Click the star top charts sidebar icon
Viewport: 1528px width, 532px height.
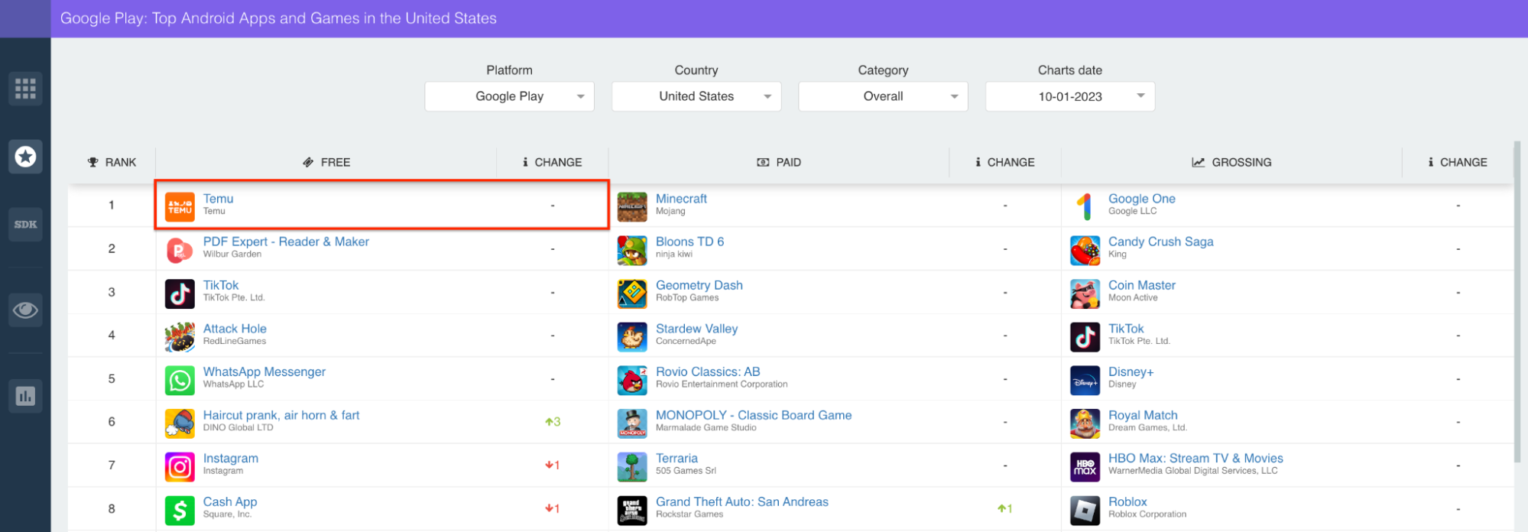point(25,157)
